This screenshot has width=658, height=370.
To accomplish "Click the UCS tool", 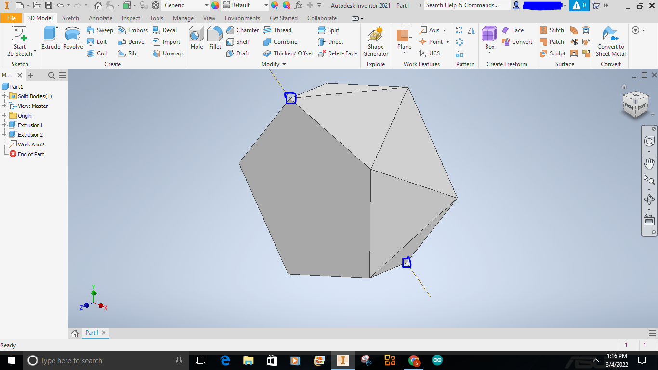I will point(429,53).
